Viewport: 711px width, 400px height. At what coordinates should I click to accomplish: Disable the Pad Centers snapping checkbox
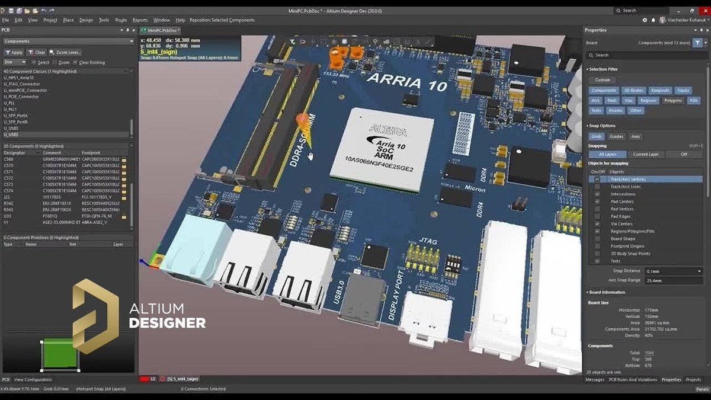tap(597, 201)
